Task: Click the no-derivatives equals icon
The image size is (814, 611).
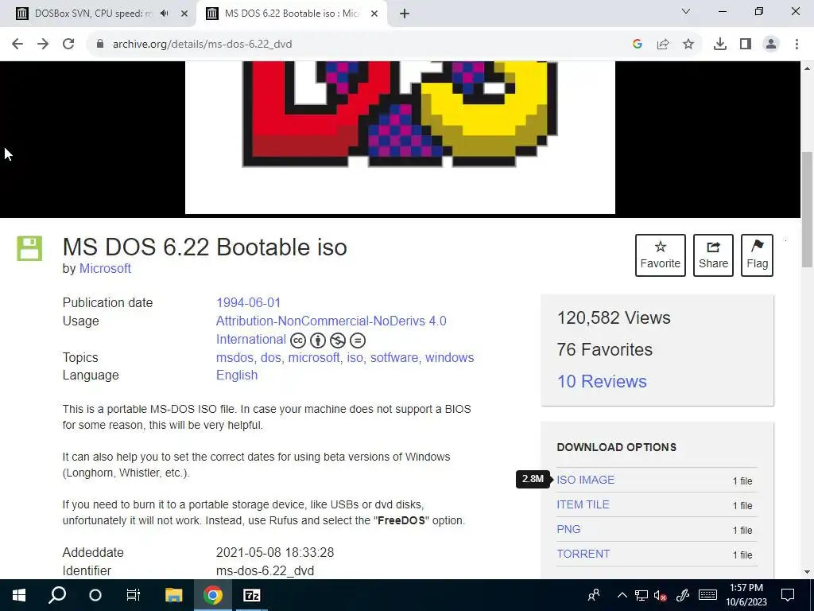Action: [x=358, y=341]
